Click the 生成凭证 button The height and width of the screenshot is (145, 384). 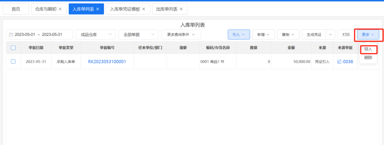(314, 35)
